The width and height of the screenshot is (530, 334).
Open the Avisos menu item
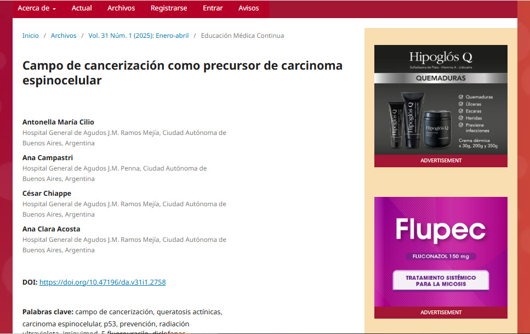click(249, 8)
